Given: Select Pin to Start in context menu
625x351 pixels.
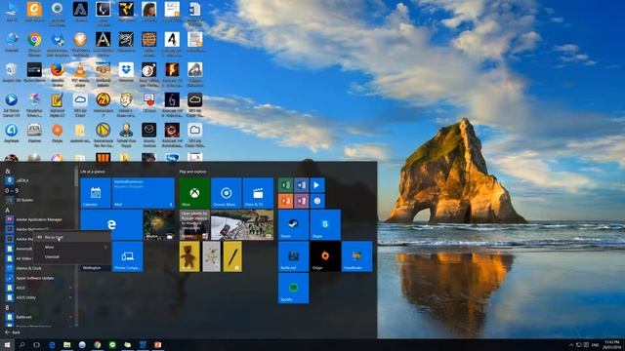Looking at the screenshot, I should (x=71, y=237).
